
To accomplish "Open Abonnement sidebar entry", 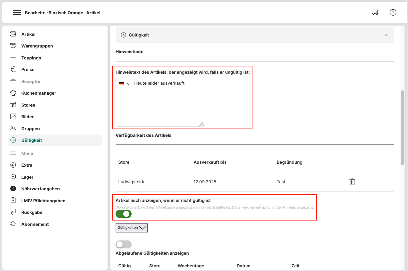I will click(x=35, y=224).
